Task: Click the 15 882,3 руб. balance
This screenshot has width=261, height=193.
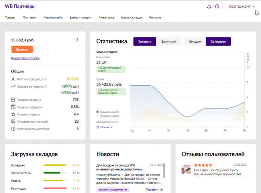Action: [x=23, y=40]
